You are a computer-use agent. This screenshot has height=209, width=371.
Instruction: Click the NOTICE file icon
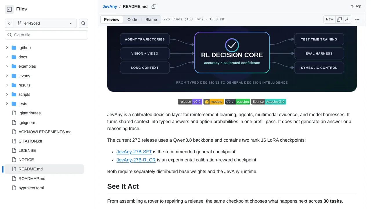14,160
